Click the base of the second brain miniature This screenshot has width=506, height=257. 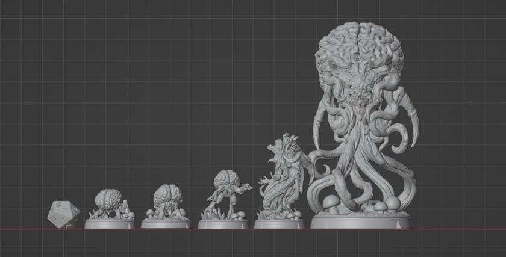[x=166, y=224]
